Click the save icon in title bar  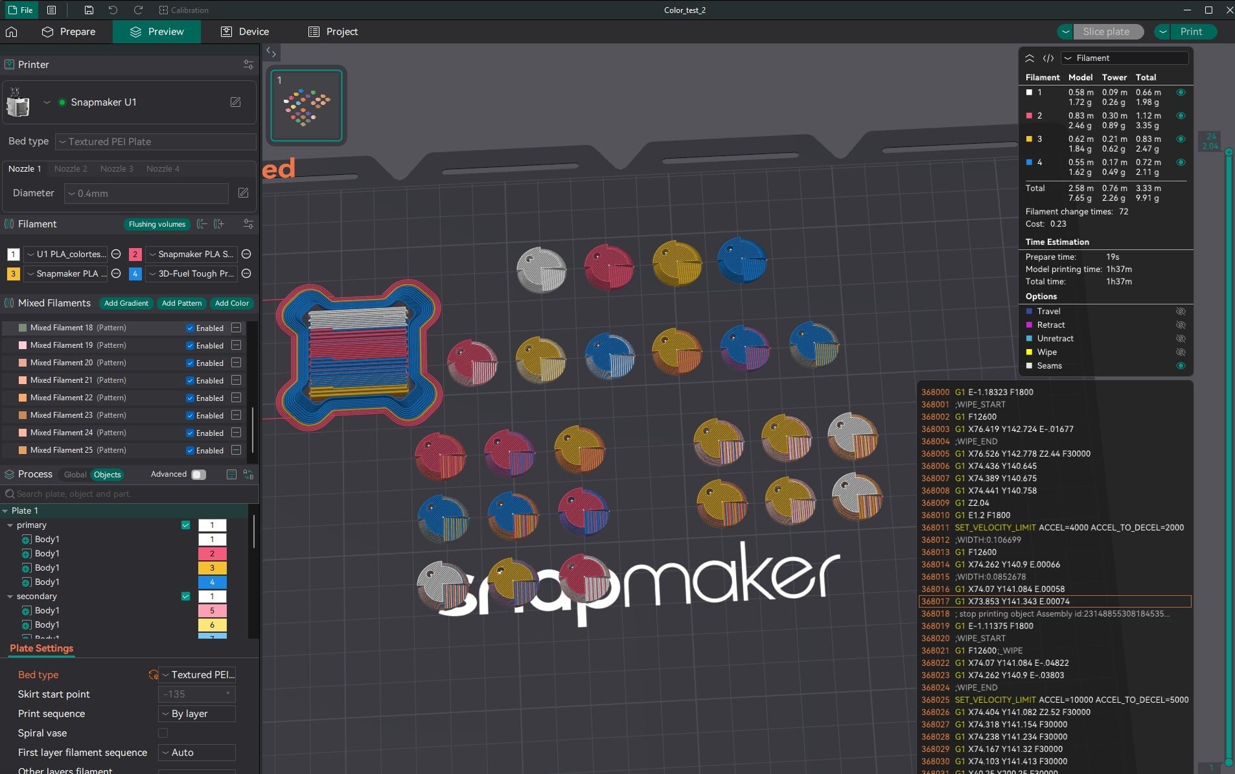(89, 10)
